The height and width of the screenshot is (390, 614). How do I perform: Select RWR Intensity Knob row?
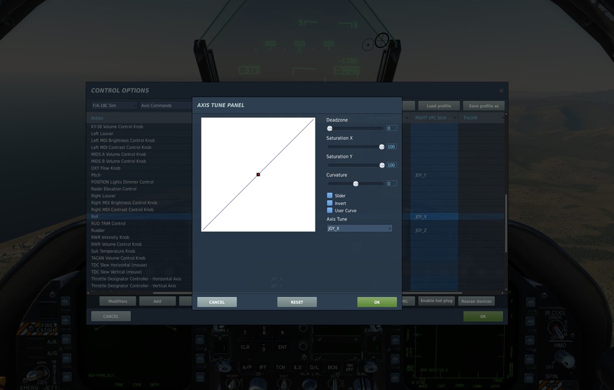click(139, 237)
